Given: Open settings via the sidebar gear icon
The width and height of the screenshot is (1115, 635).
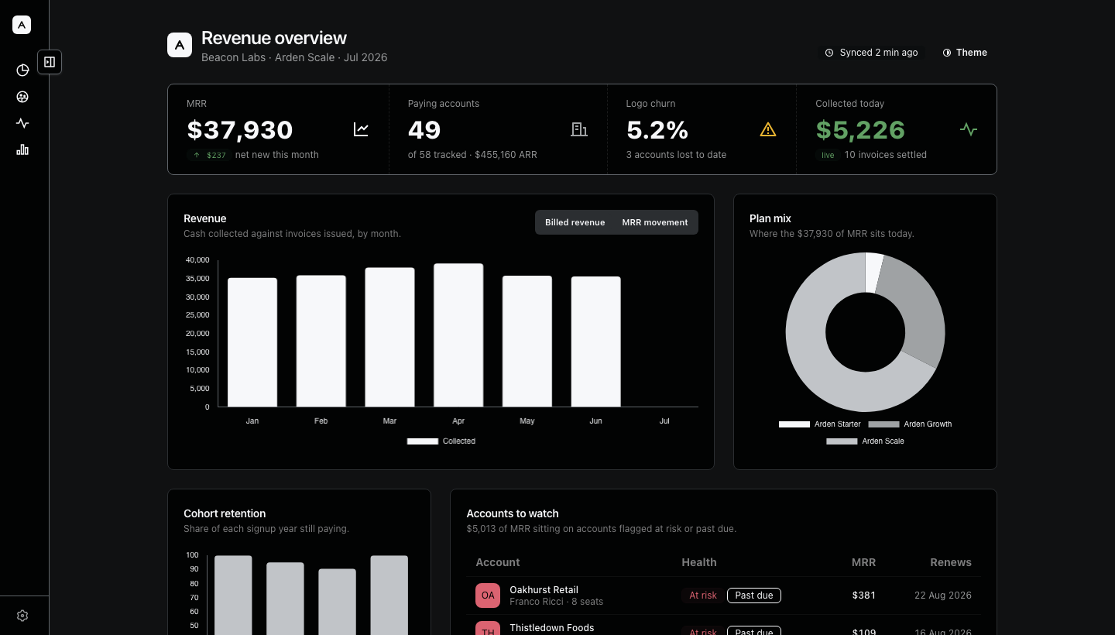Looking at the screenshot, I should [22, 616].
